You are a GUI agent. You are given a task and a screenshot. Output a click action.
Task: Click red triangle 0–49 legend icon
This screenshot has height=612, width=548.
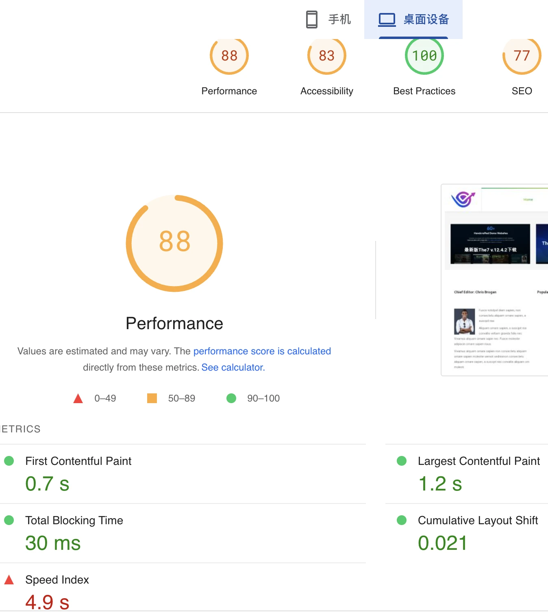click(x=78, y=398)
